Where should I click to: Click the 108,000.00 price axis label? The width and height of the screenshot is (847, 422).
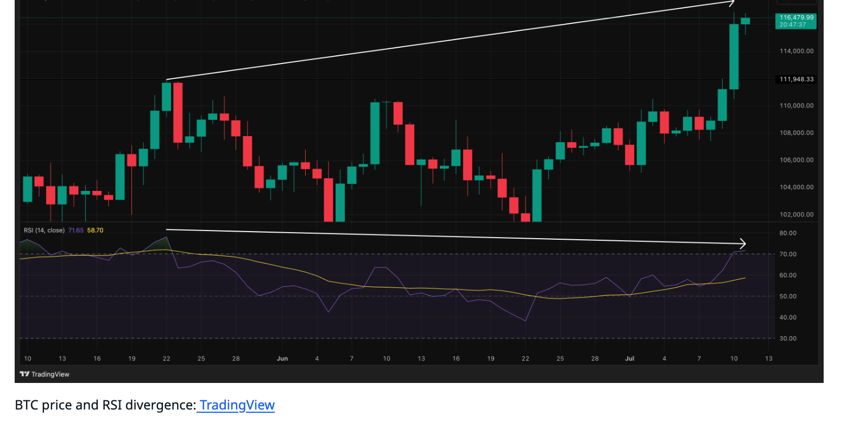[797, 133]
